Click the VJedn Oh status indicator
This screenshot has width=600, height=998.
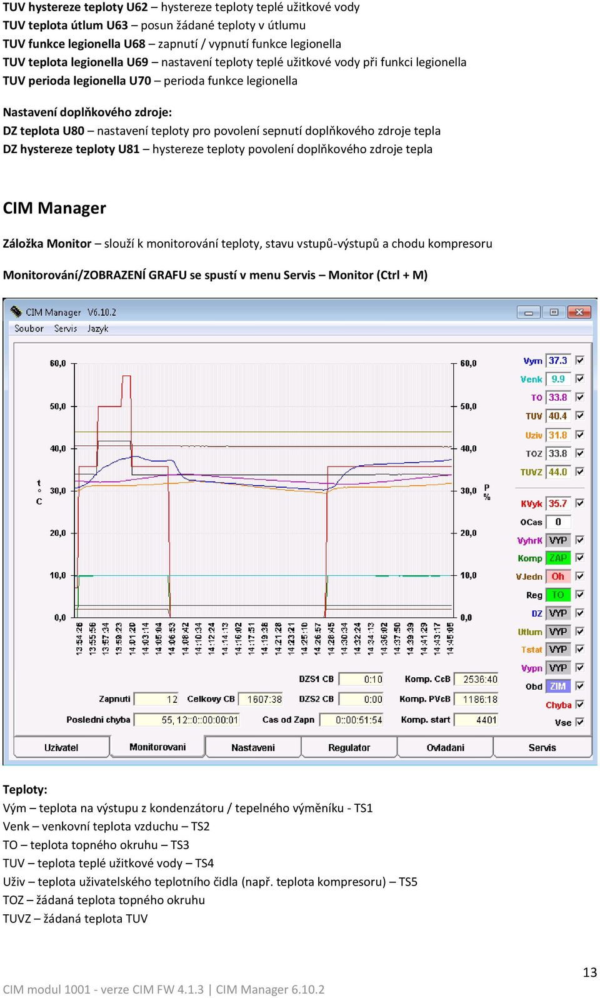[558, 577]
